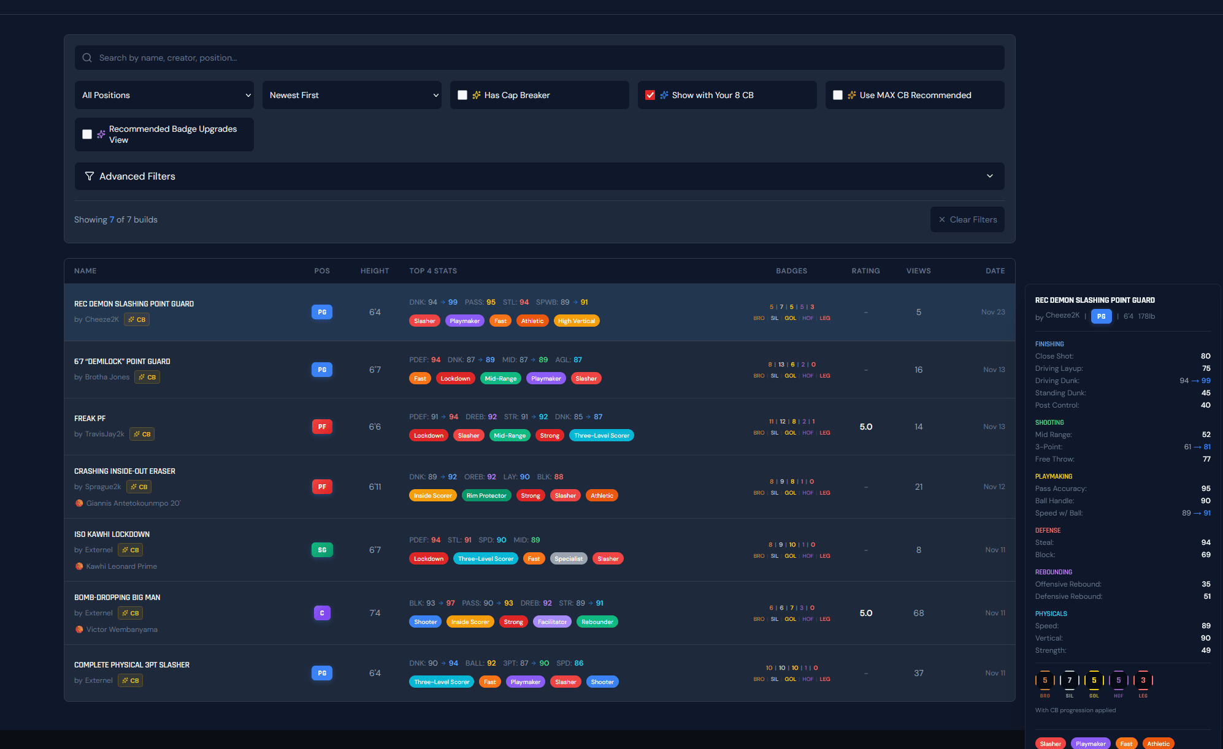Click the CB badge next to Cheeze2K
This screenshot has height=749, width=1223.
tap(137, 319)
